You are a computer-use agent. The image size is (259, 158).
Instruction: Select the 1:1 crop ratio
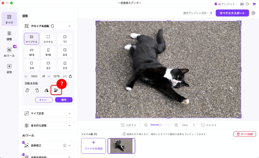[x=65, y=39]
